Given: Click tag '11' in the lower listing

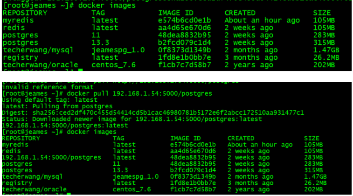Looking at the screenshot, I should 117,164.
